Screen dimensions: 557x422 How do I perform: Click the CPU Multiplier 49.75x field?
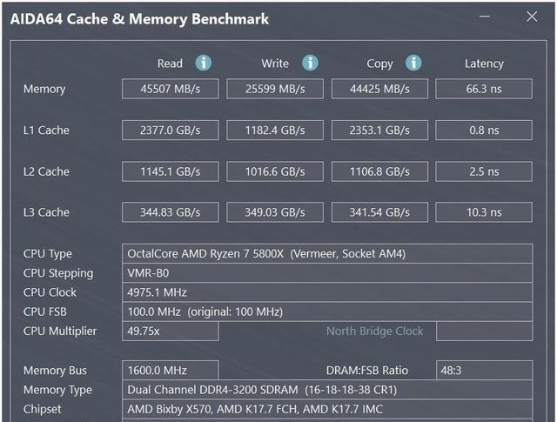[171, 331]
